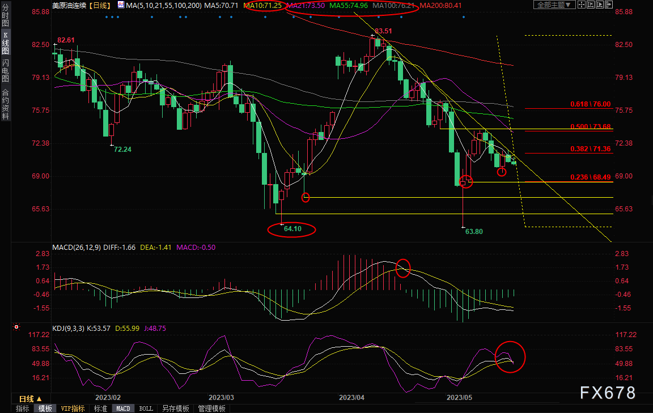
Task: Click the MA10:71.25 value
Action: (x=262, y=6)
